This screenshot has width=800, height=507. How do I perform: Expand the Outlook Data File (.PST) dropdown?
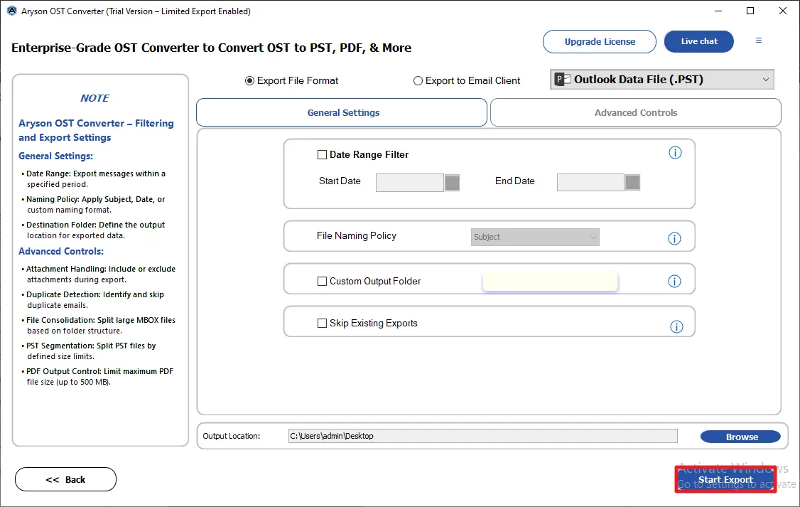(x=661, y=80)
